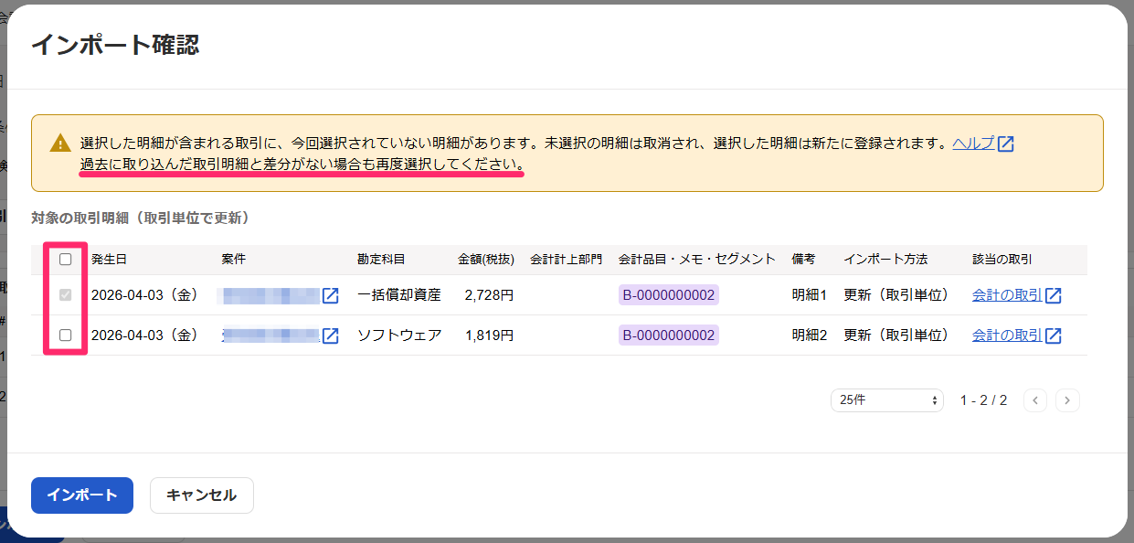Click the 備考 column header
Image resolution: width=1134 pixels, height=543 pixels.
click(x=803, y=260)
